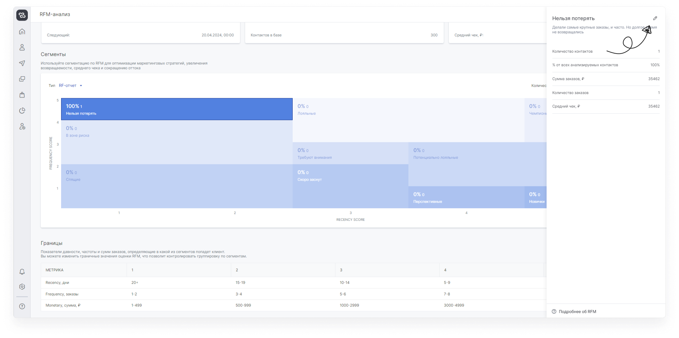Click the dropdown arrow next to RF-отчет
This screenshot has height=338, width=679.
[81, 86]
